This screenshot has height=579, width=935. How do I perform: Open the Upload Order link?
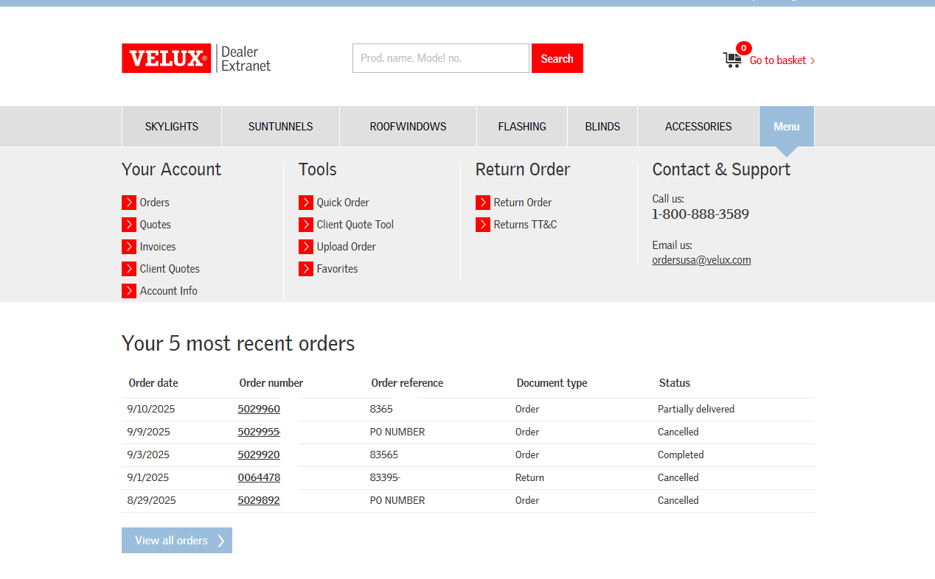pyautogui.click(x=347, y=247)
